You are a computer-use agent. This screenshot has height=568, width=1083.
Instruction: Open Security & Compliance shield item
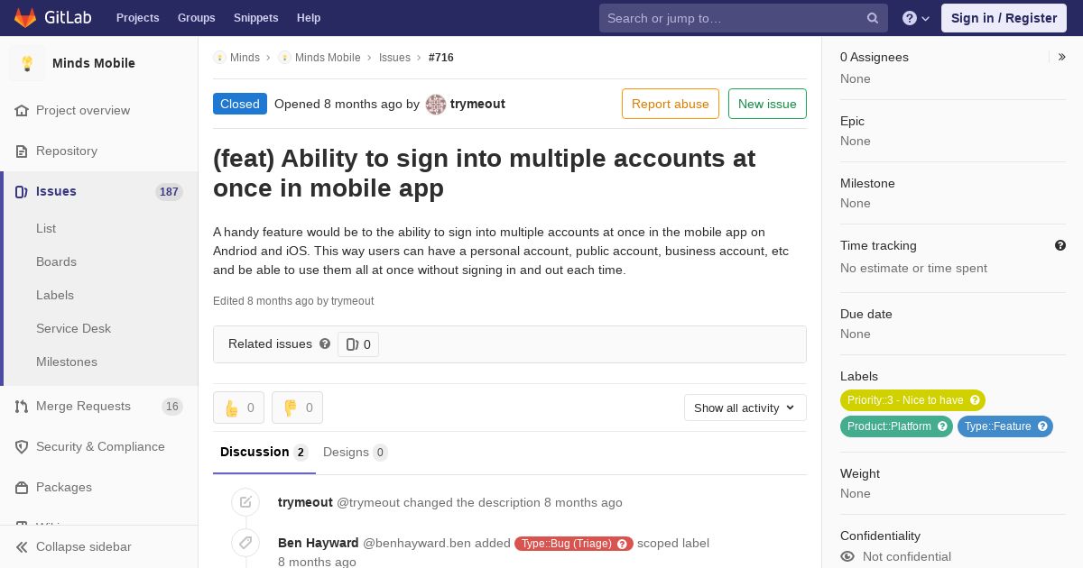click(x=98, y=447)
